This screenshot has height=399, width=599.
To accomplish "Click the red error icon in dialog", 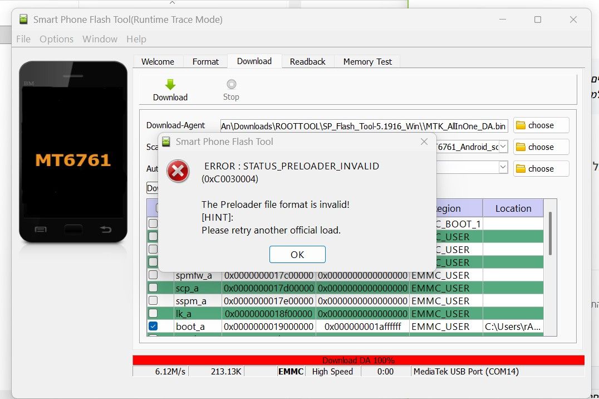I will [x=178, y=172].
